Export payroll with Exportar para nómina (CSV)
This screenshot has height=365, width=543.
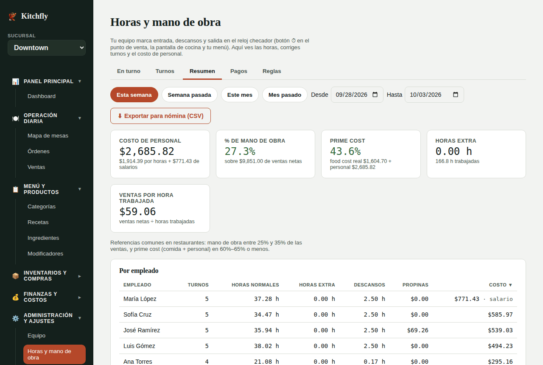160,116
